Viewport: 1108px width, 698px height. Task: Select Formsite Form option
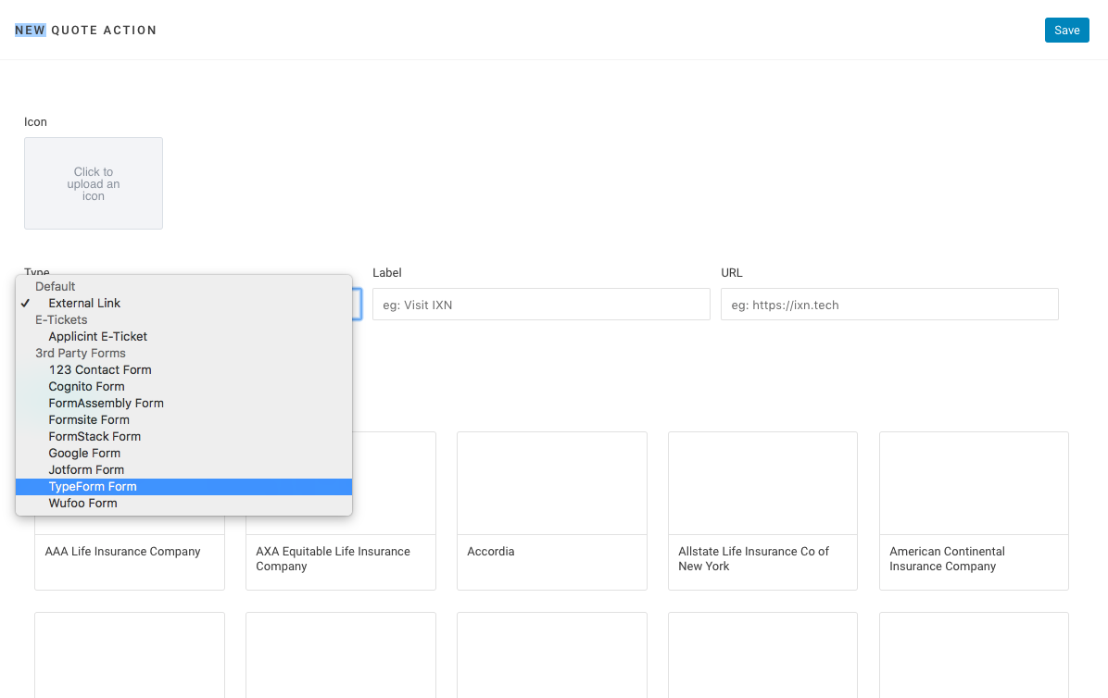pyautogui.click(x=183, y=420)
